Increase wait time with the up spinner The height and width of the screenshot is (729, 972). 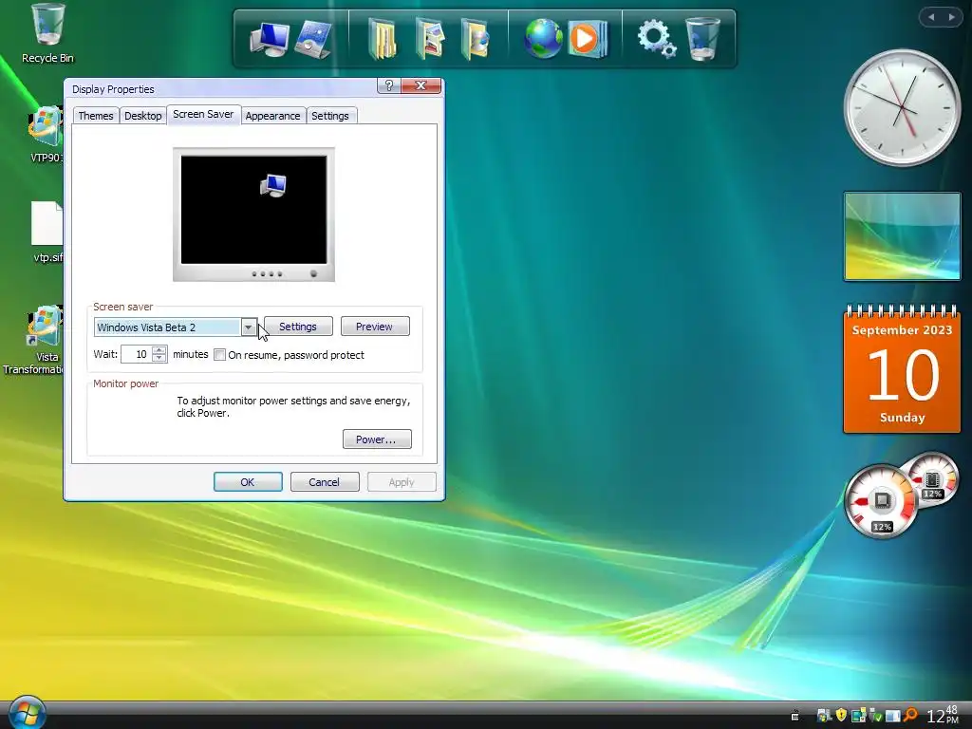(x=159, y=349)
